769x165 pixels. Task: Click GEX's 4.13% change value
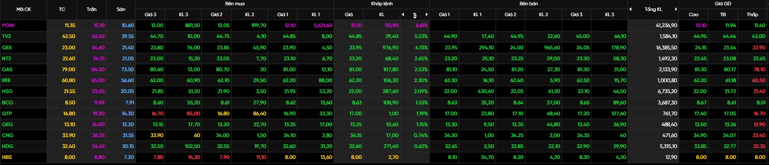pos(421,48)
